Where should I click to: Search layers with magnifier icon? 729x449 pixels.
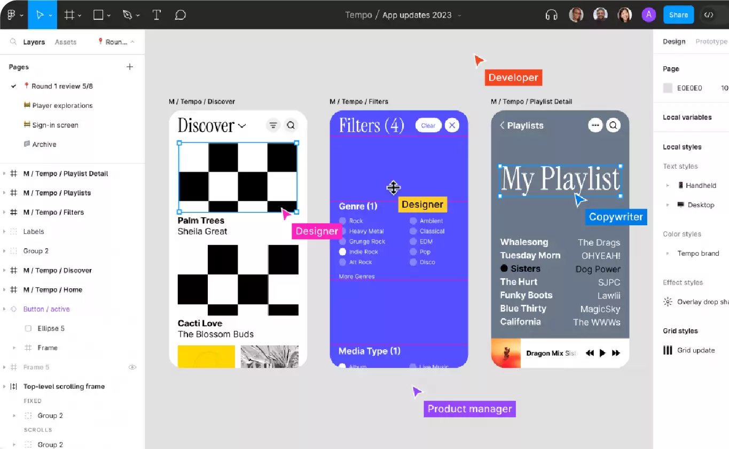coord(13,42)
